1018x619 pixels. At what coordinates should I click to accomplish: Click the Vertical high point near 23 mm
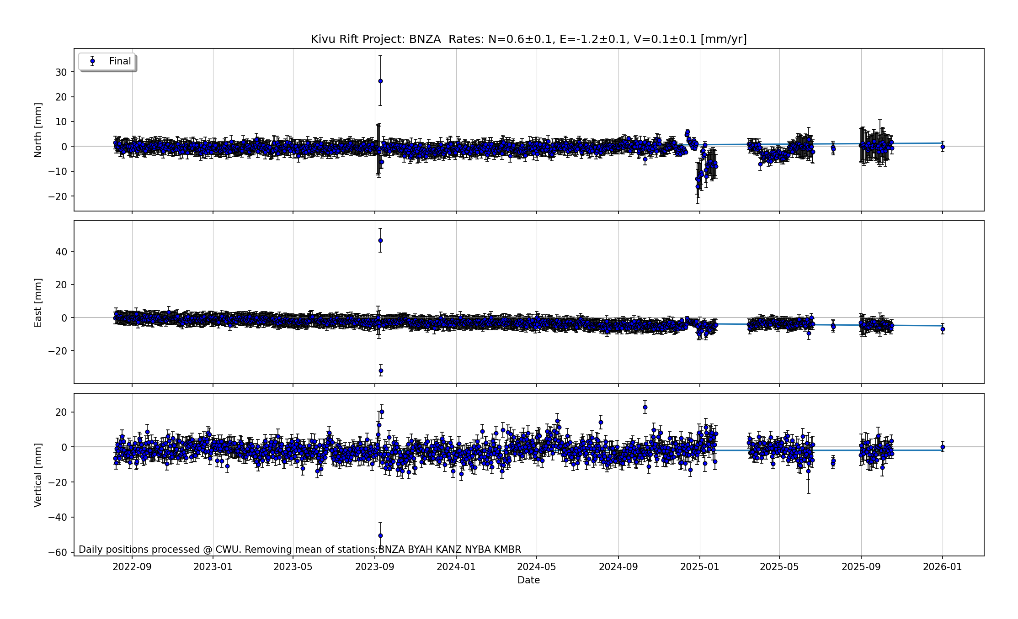click(645, 407)
